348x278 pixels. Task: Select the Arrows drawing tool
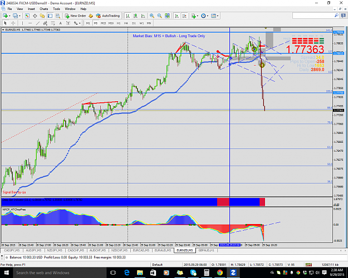tap(76, 23)
